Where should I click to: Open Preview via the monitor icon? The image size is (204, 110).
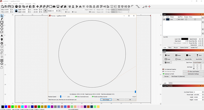pyautogui.click(x=58, y=7)
